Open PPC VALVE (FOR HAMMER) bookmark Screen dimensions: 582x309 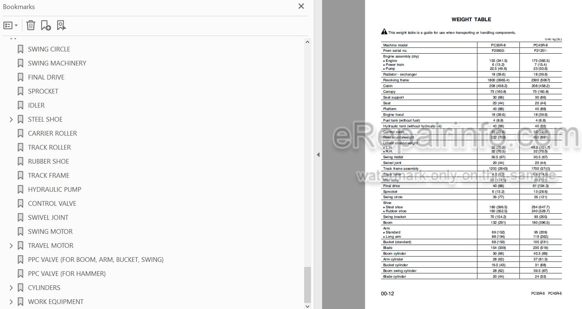tap(67, 274)
